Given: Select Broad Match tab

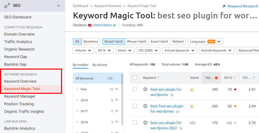Looking at the screenshot, I should coord(113,42).
